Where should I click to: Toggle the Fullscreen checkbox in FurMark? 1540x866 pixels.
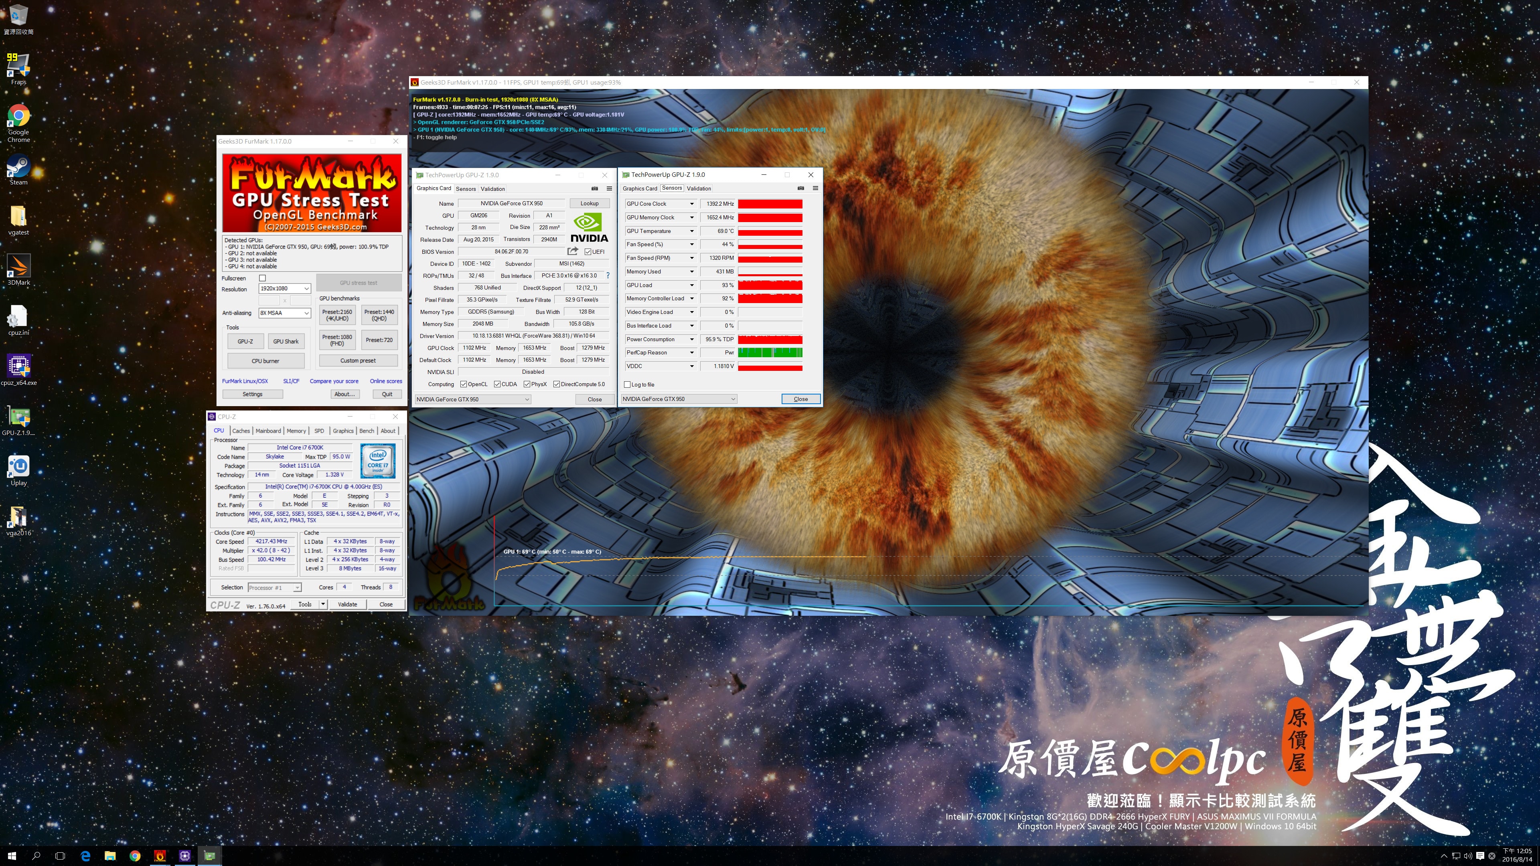(x=262, y=278)
